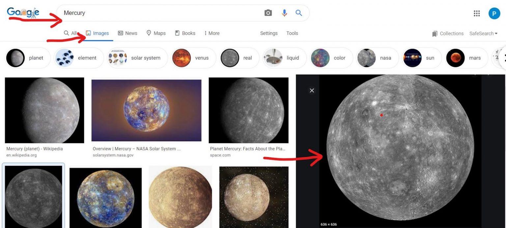Switch to the Maps tab
This screenshot has height=228, width=506.
156,33
